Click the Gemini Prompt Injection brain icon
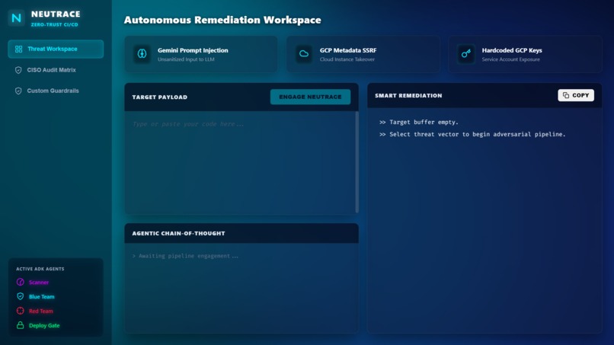The width and height of the screenshot is (614, 345). pyautogui.click(x=142, y=53)
